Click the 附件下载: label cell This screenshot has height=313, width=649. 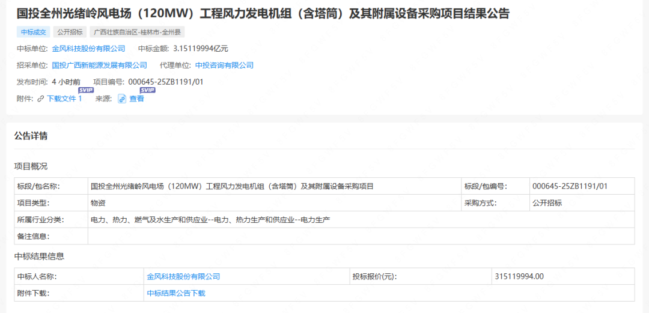(x=79, y=293)
